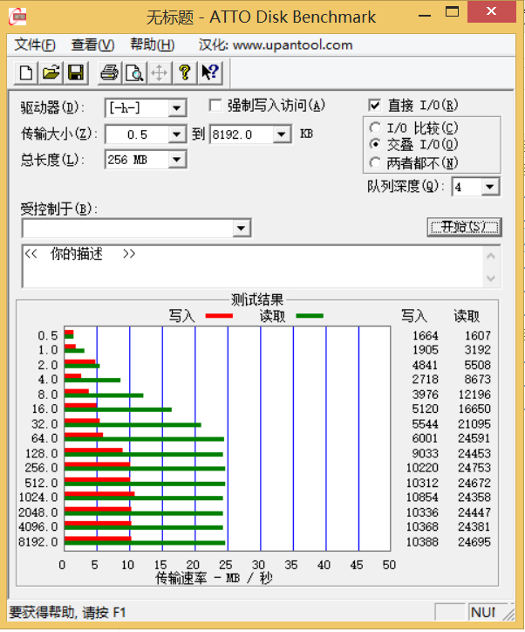The width and height of the screenshot is (525, 632).
Task: Click the ATTO application icon in title bar
Action: [x=18, y=17]
